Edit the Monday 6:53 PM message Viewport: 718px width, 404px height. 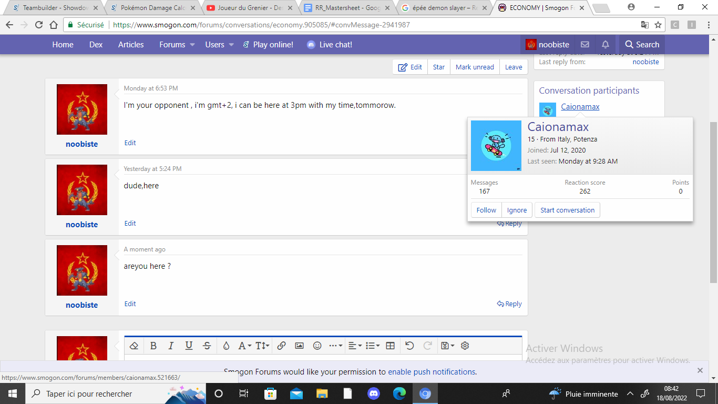click(130, 143)
